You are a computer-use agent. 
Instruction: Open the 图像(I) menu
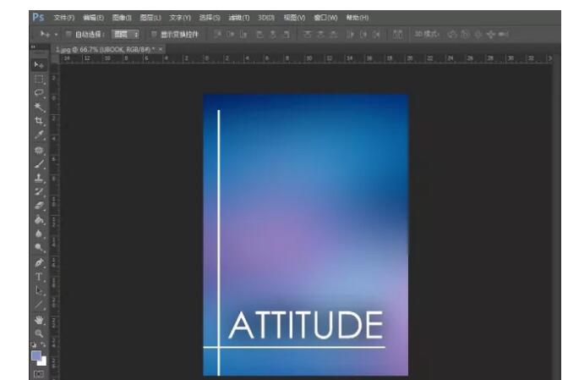point(122,18)
